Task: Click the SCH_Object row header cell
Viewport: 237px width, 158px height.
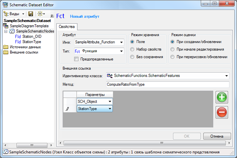Action: [70, 101]
